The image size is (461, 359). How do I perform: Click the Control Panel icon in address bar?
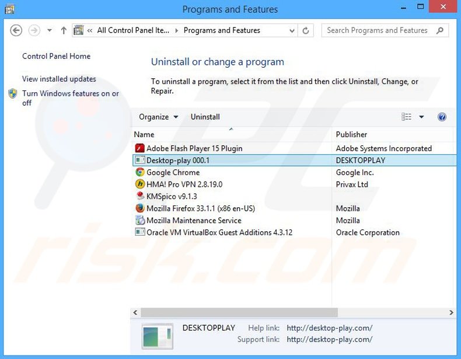(79, 30)
